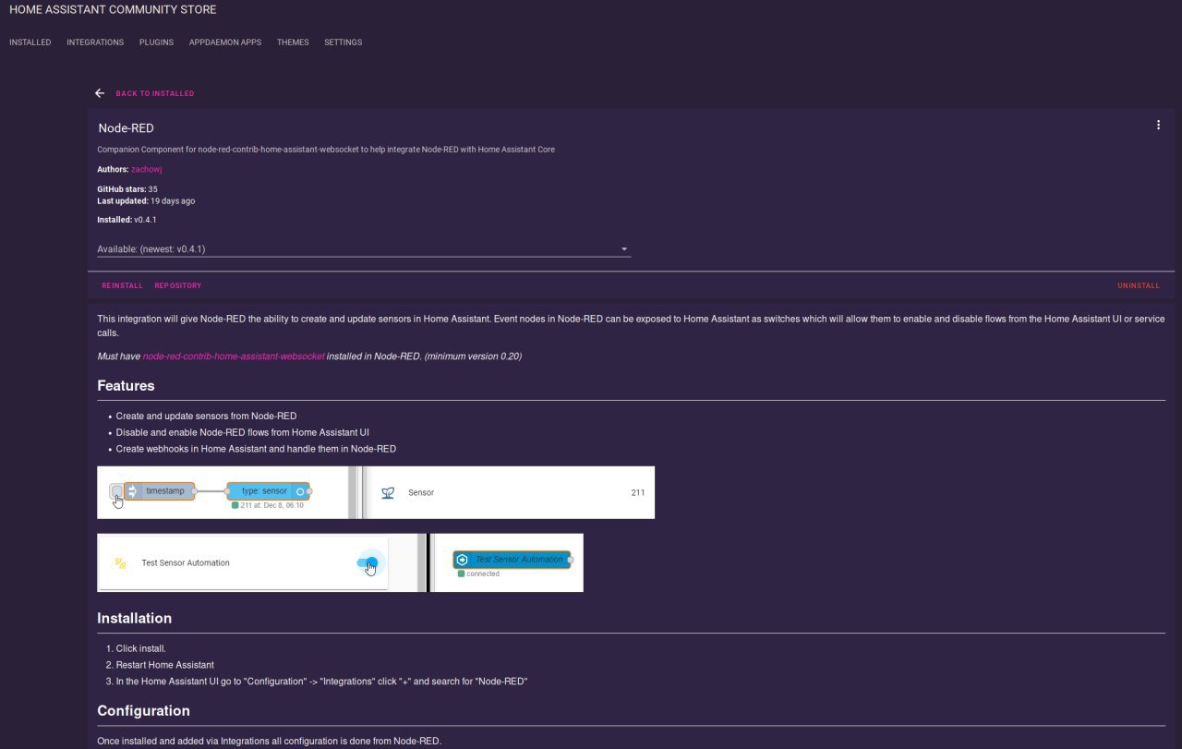This screenshot has height=749, width=1182.
Task: Click the automation icon beside Test Sensor Automation
Action: 119,562
